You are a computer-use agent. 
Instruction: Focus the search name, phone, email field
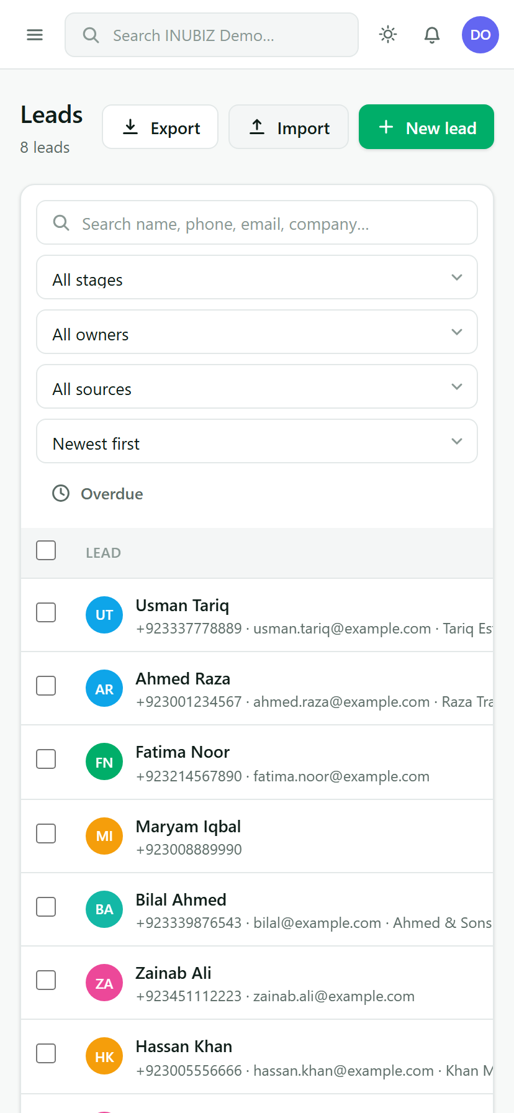pyautogui.click(x=257, y=222)
